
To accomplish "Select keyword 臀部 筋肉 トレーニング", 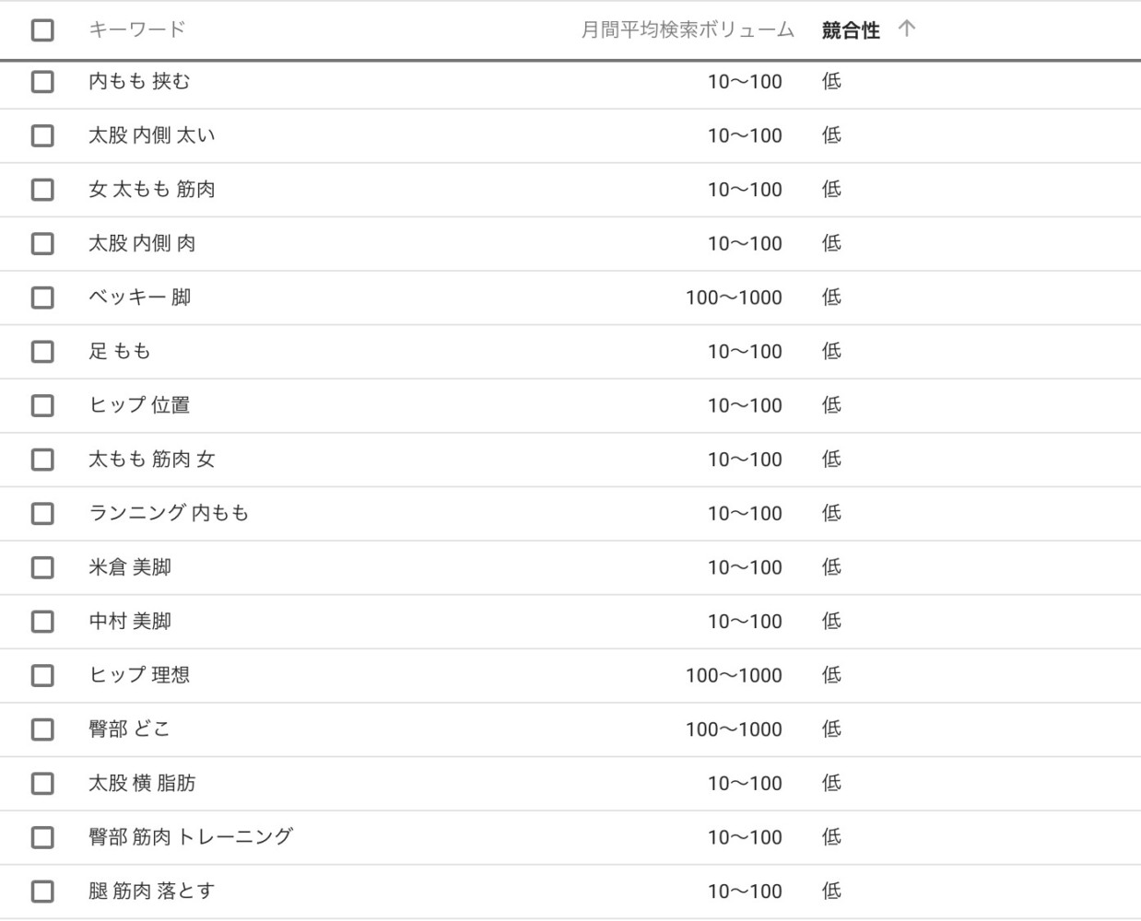I will tap(190, 837).
